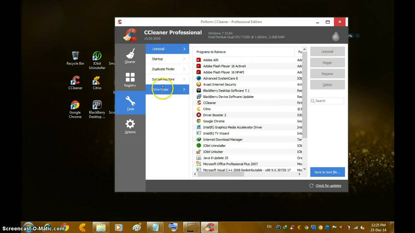This screenshot has height=233, width=415.
Task: Sort by Programs to Remove column header
Action: tap(243, 52)
